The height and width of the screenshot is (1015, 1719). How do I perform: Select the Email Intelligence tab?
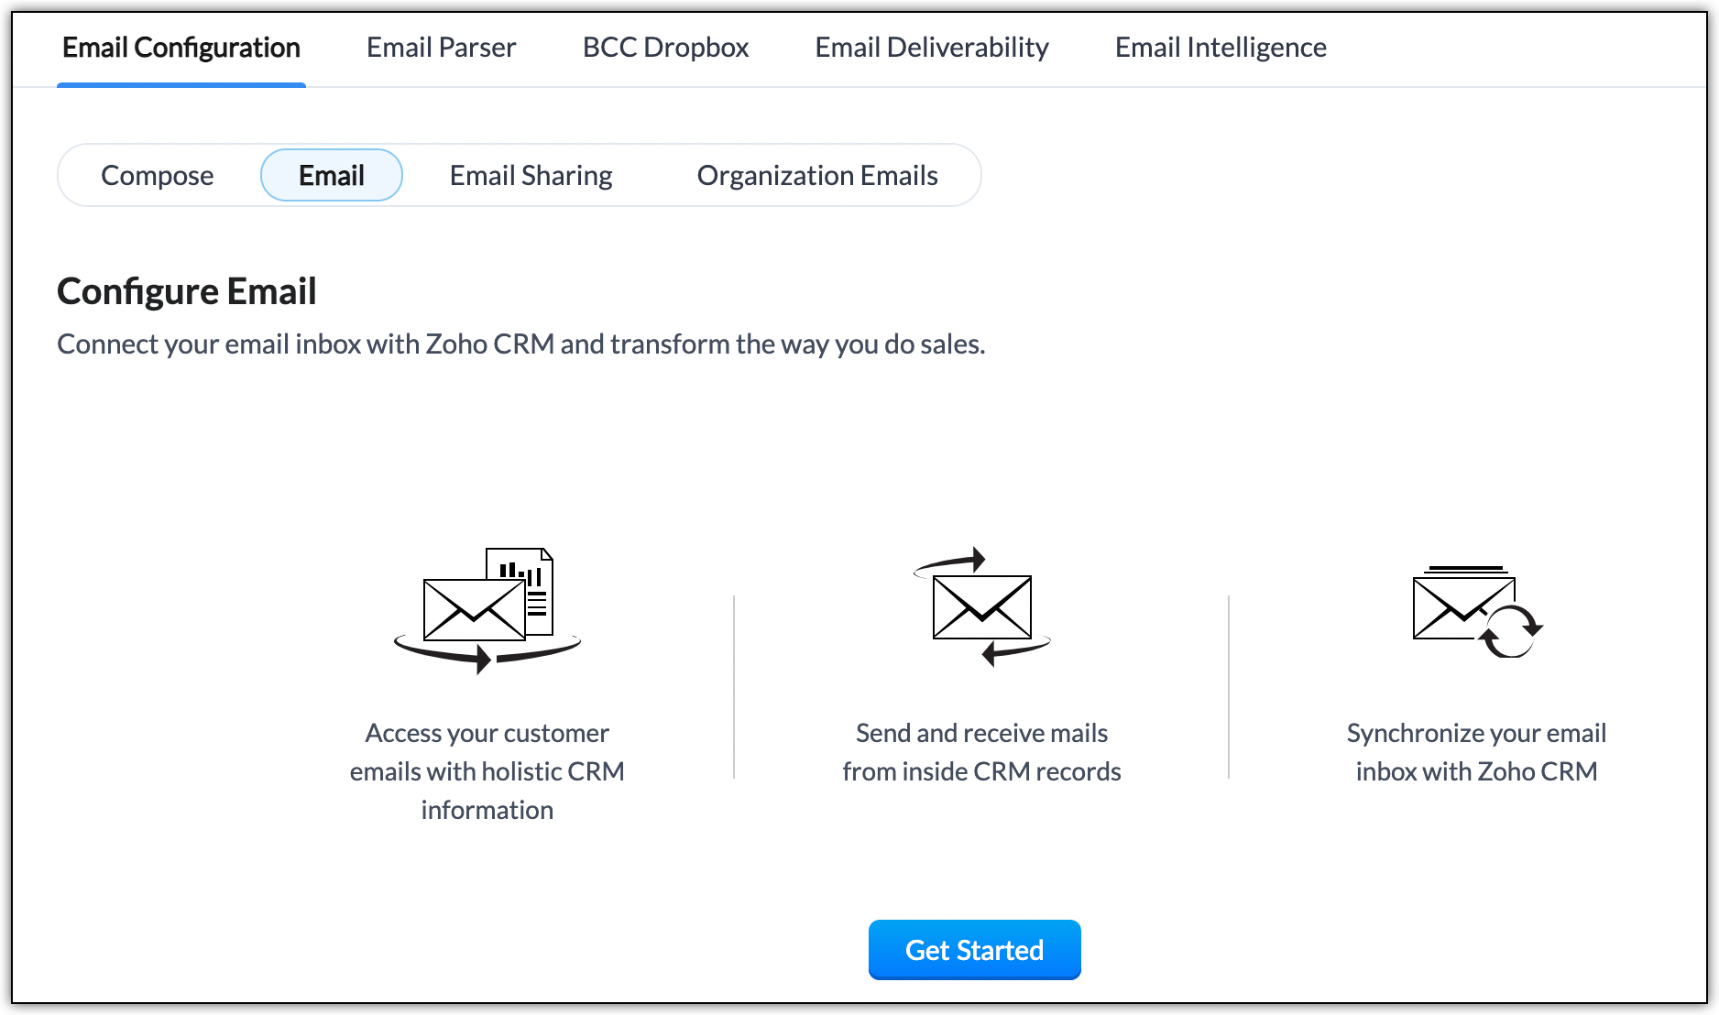(1221, 48)
